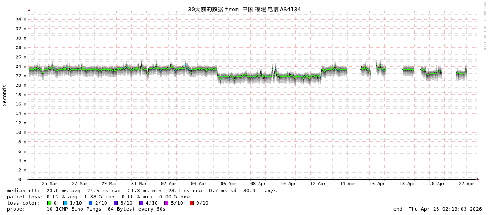Click the arrow atop the y-axis
This screenshot has width=489, height=215.
[29, 10]
